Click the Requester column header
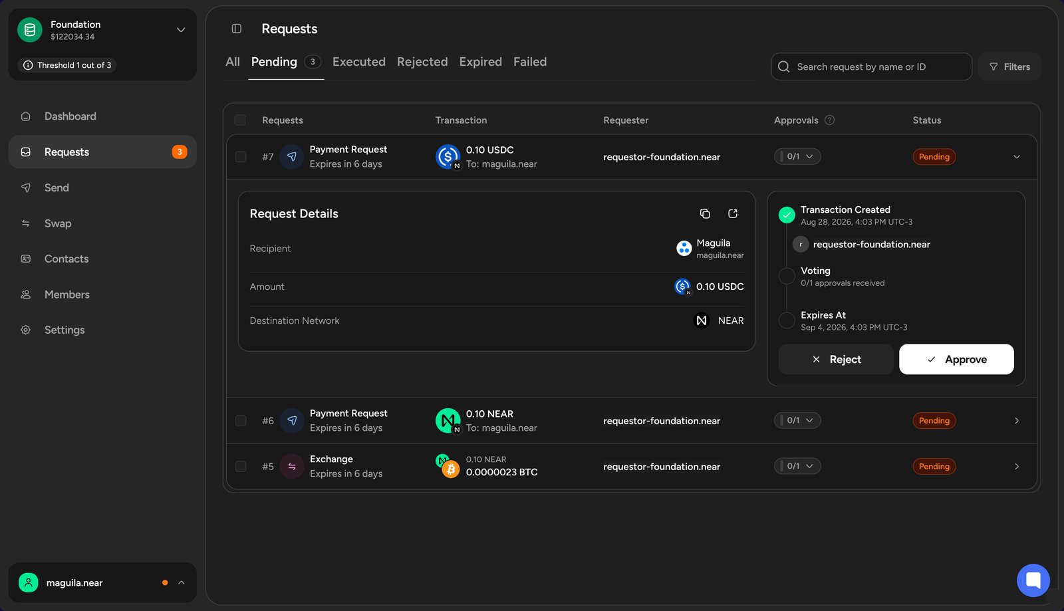Viewport: 1064px width, 611px height. pyautogui.click(x=626, y=120)
